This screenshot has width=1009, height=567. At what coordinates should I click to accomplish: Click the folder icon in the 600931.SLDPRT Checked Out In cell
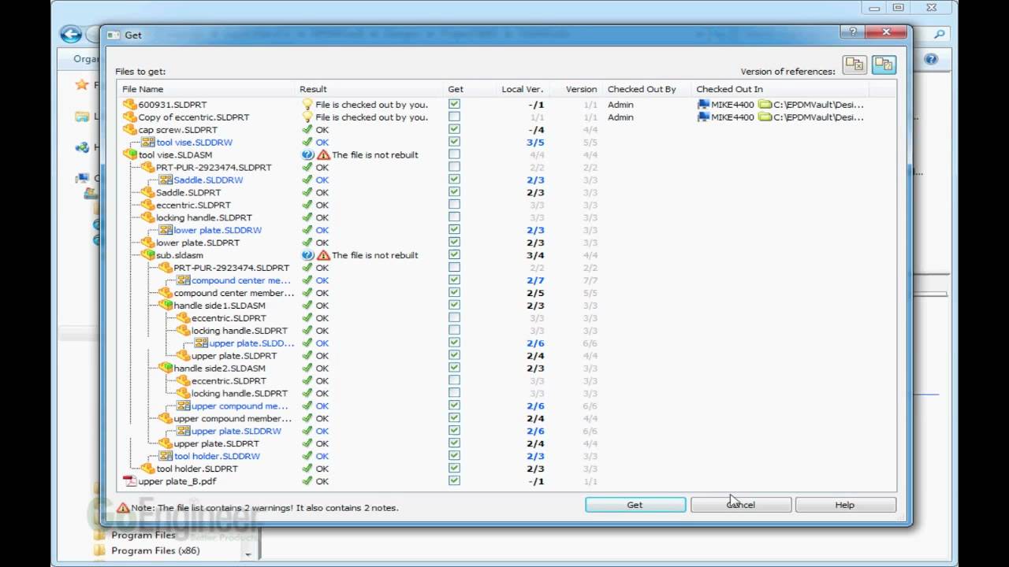pyautogui.click(x=764, y=104)
